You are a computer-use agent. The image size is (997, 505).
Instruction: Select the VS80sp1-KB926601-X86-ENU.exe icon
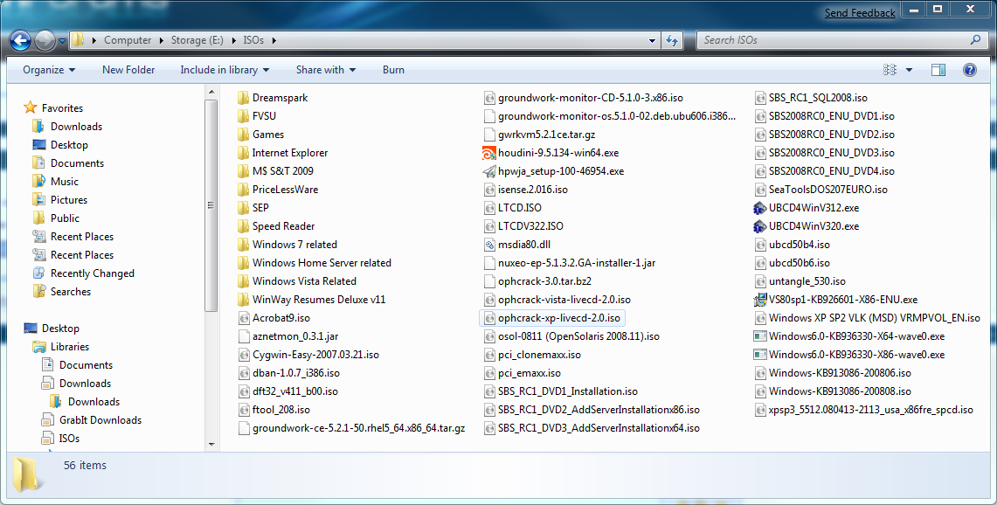[759, 300]
